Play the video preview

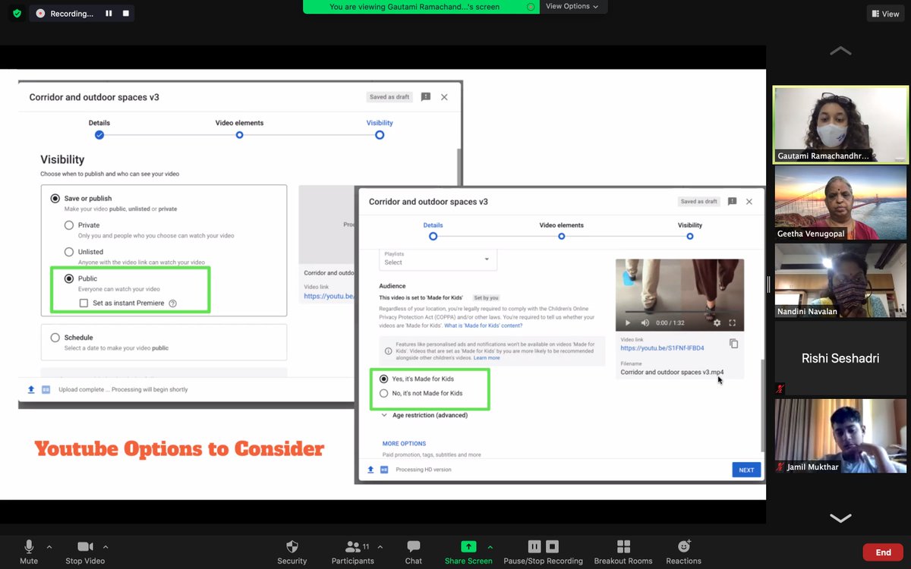[627, 322]
